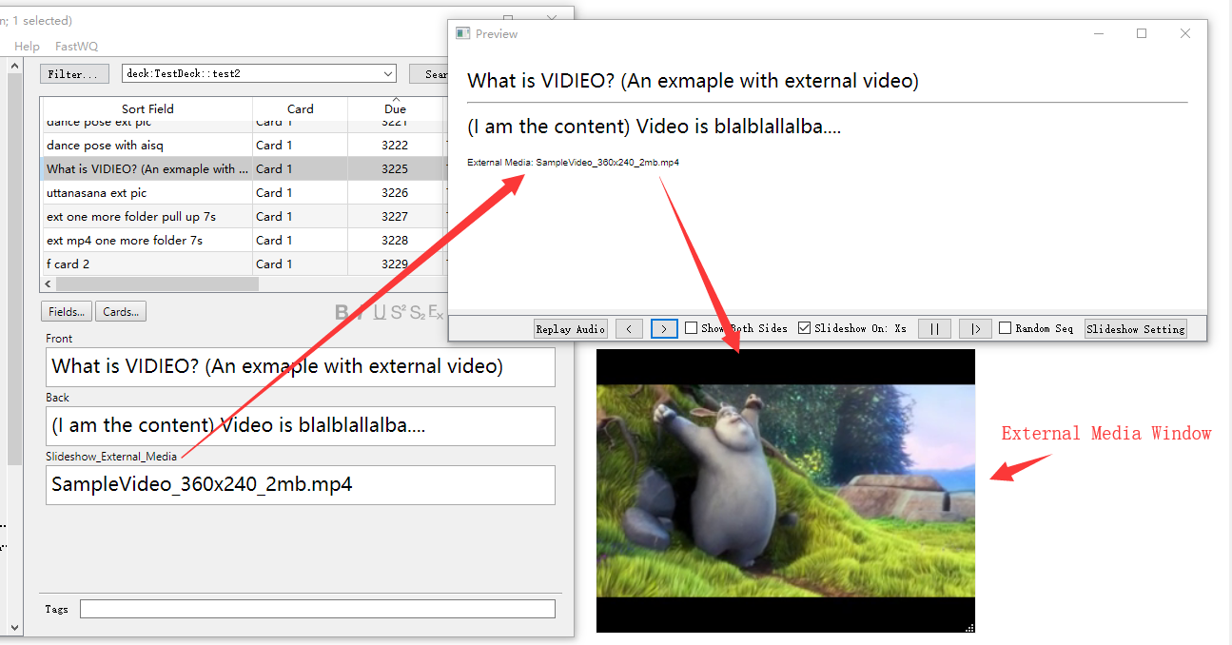1232x645 pixels.
Task: Expand the deck search dropdown arrow
Action: tap(388, 73)
